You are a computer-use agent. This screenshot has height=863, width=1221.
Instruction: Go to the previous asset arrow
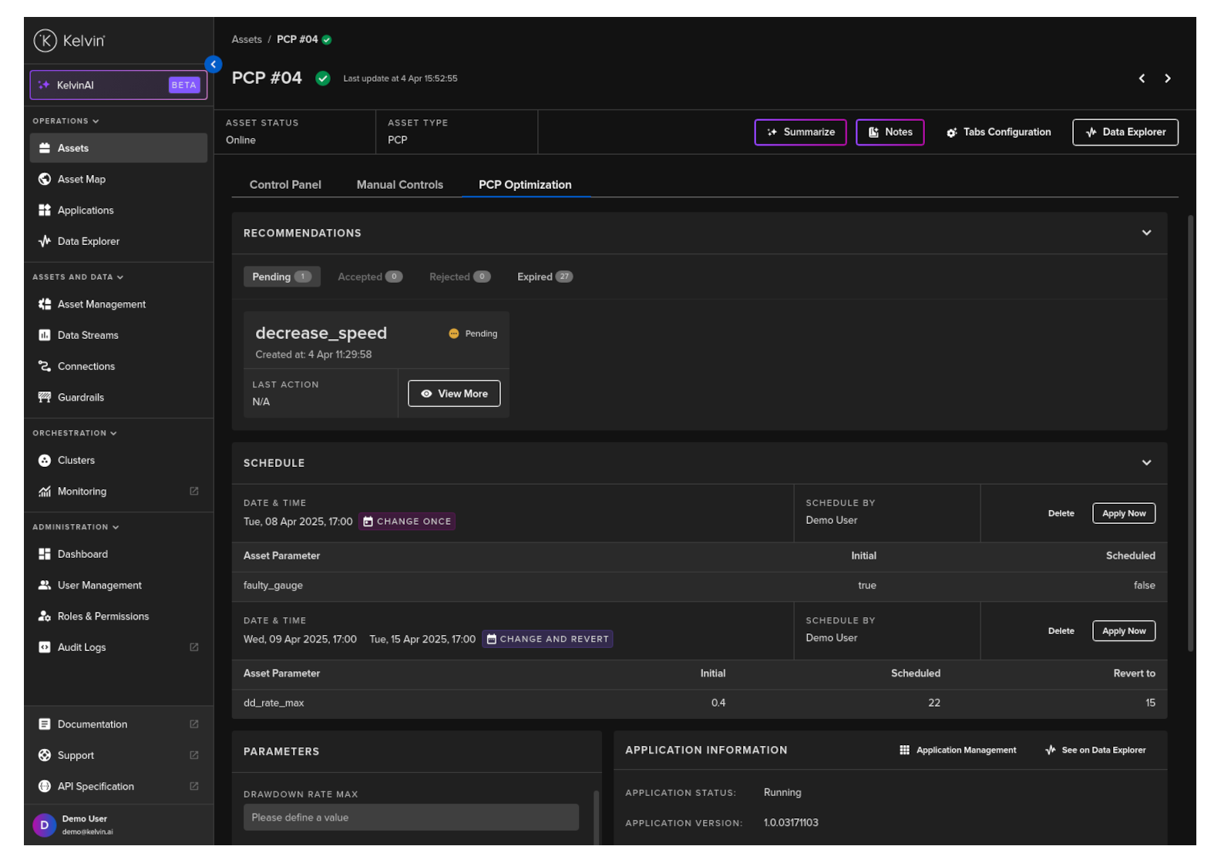[x=1142, y=79]
